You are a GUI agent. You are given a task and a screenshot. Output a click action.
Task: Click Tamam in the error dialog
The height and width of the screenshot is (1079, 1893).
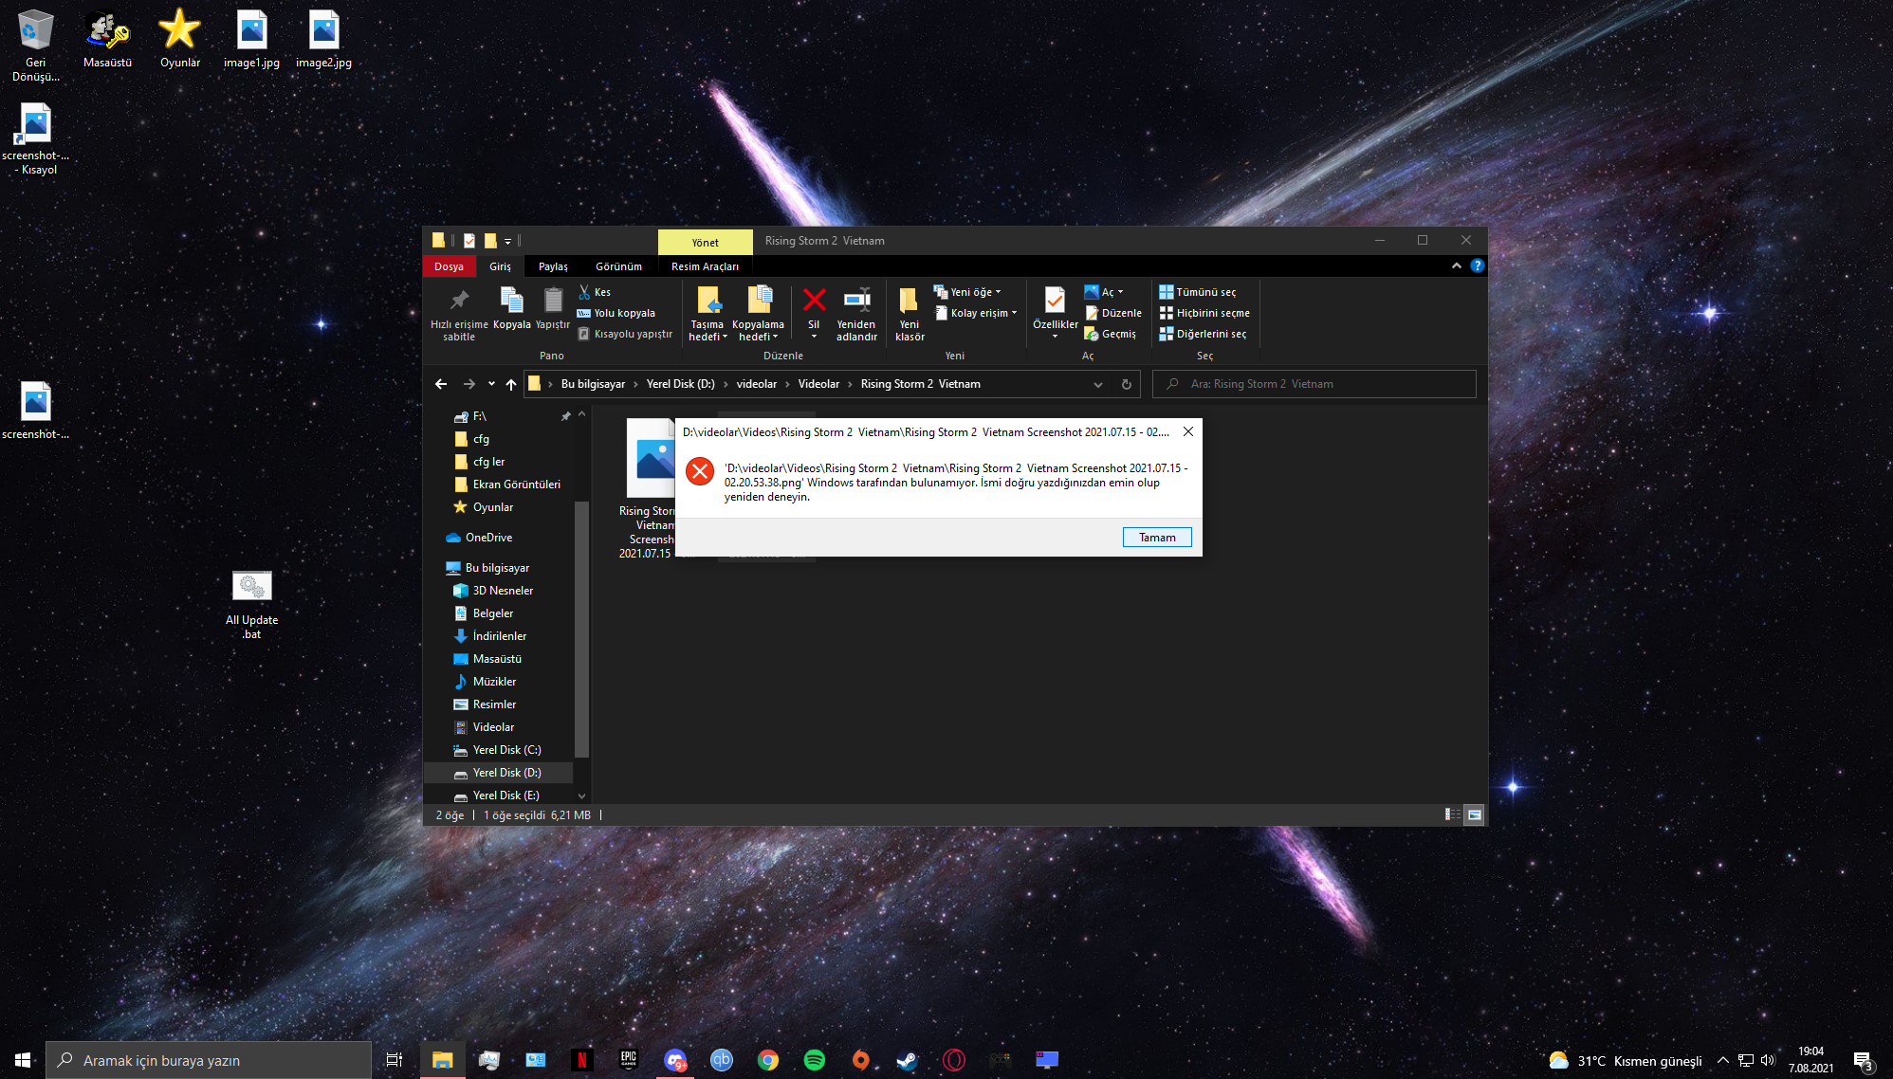[1157, 538]
